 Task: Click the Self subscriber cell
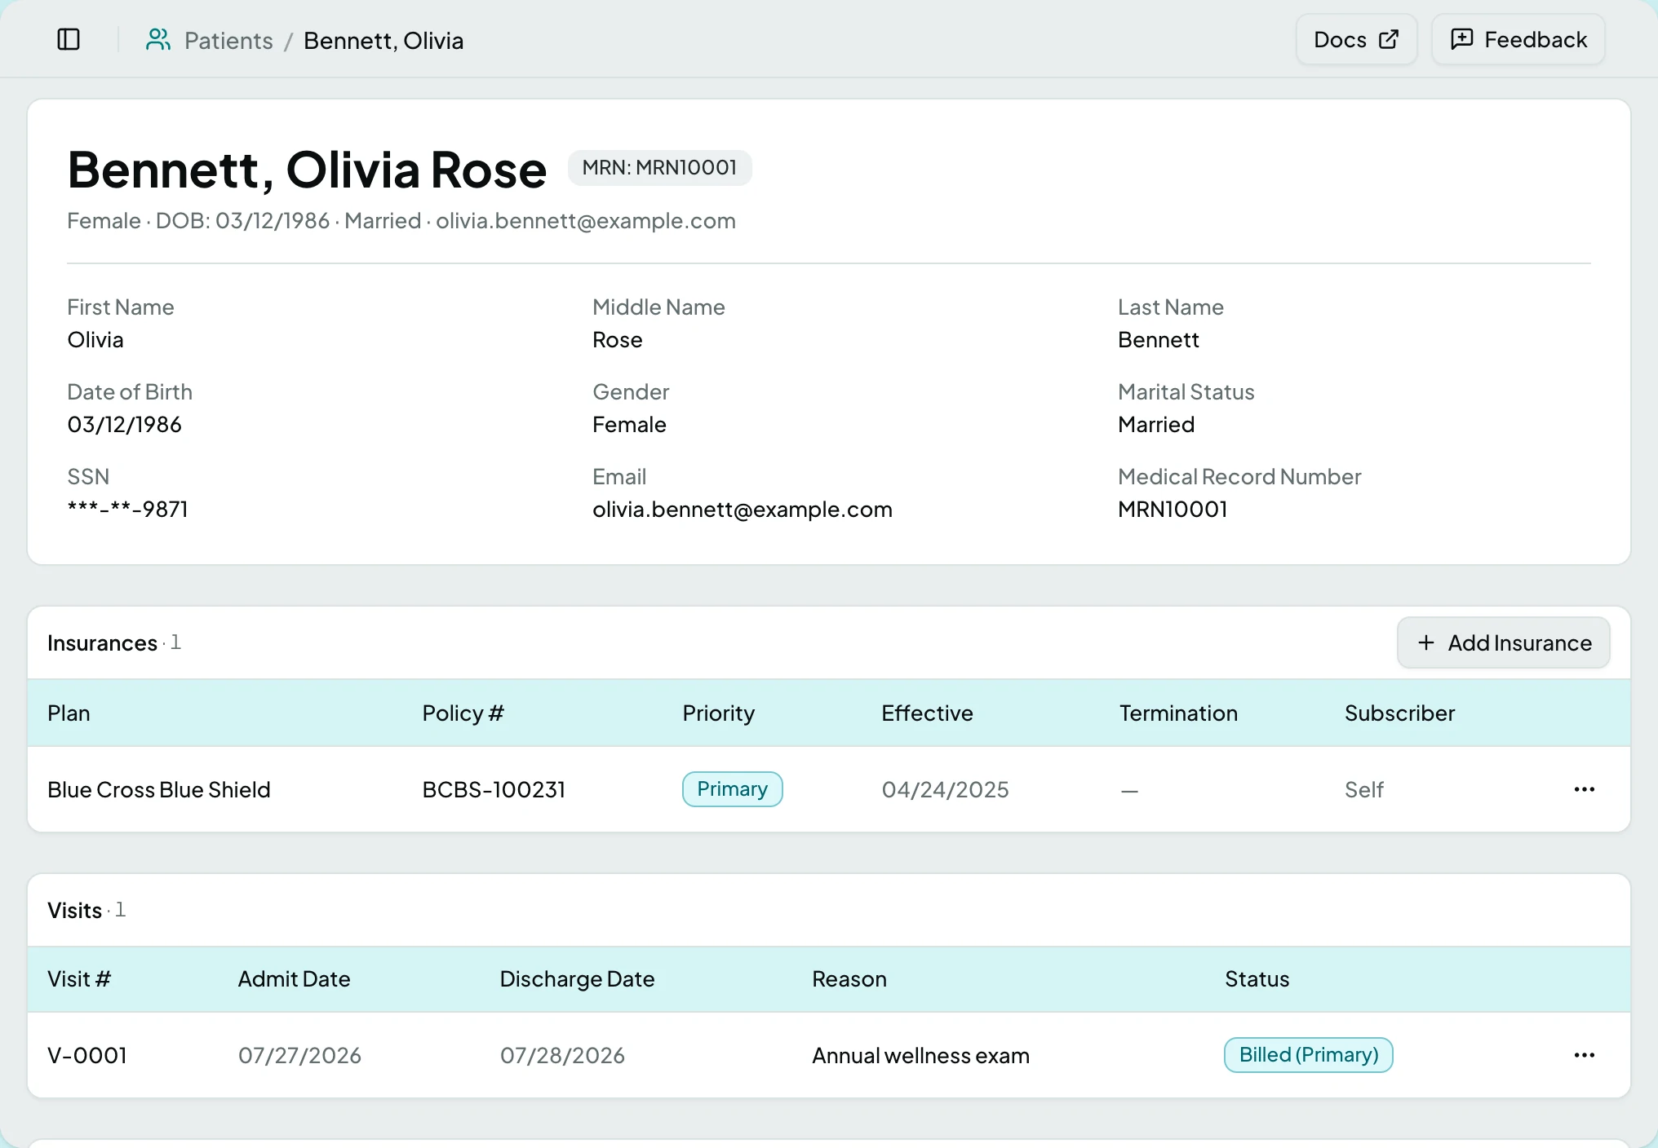(1363, 789)
